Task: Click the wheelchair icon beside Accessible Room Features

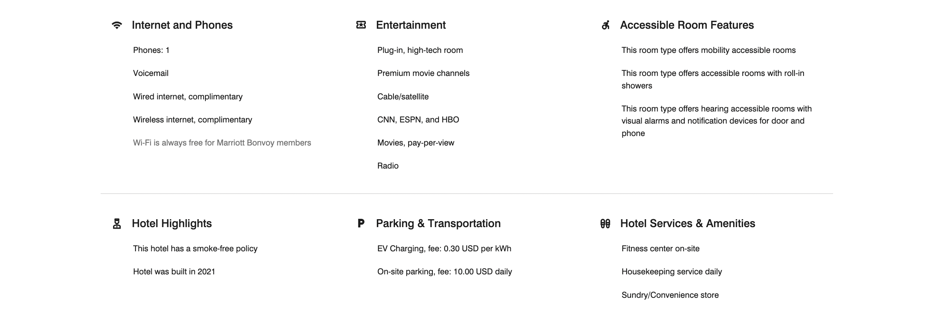Action: [605, 25]
